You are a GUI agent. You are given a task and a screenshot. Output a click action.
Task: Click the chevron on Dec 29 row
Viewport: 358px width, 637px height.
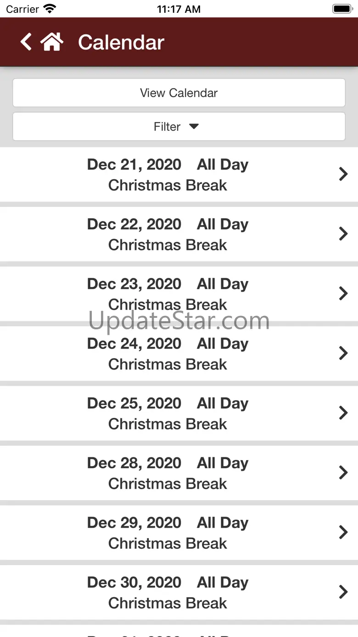point(343,532)
